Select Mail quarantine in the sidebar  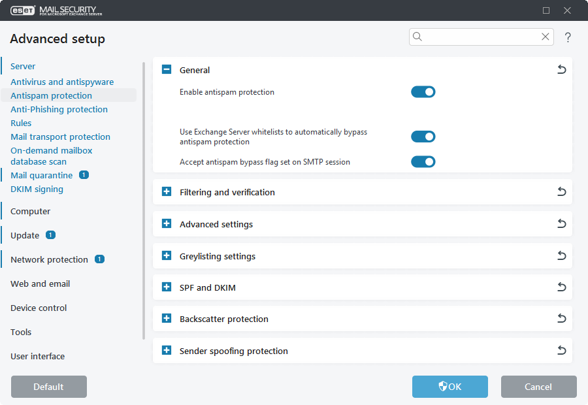[42, 175]
